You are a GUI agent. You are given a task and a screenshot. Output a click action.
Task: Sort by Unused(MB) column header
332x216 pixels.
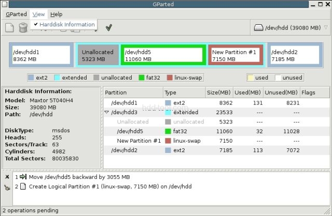[281, 92]
